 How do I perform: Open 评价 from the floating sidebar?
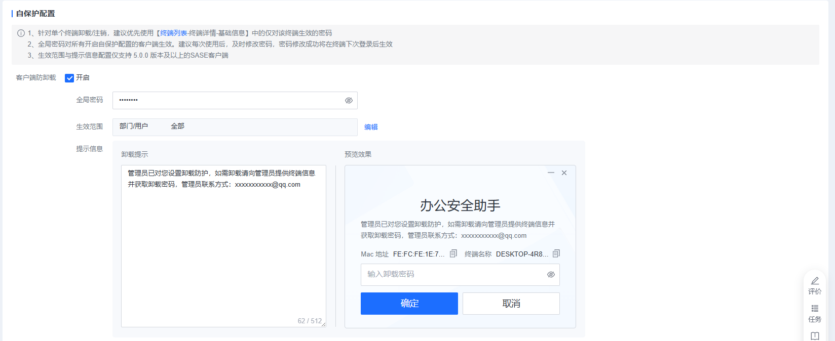point(815,285)
